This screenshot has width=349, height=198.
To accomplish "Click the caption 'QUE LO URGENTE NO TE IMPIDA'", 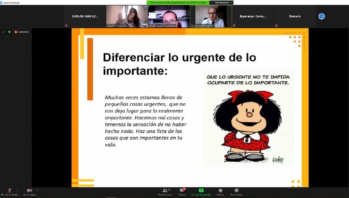I will [x=248, y=77].
